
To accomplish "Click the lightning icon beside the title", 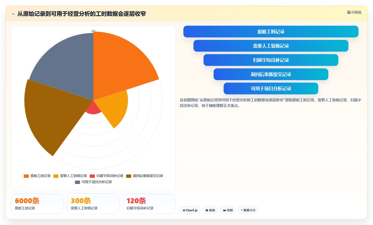I will [x=13, y=14].
